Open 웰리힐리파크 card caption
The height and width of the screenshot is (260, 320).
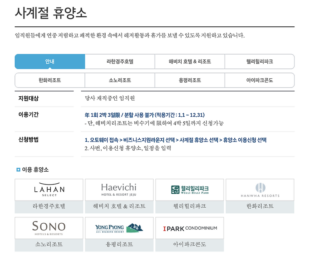(190, 206)
